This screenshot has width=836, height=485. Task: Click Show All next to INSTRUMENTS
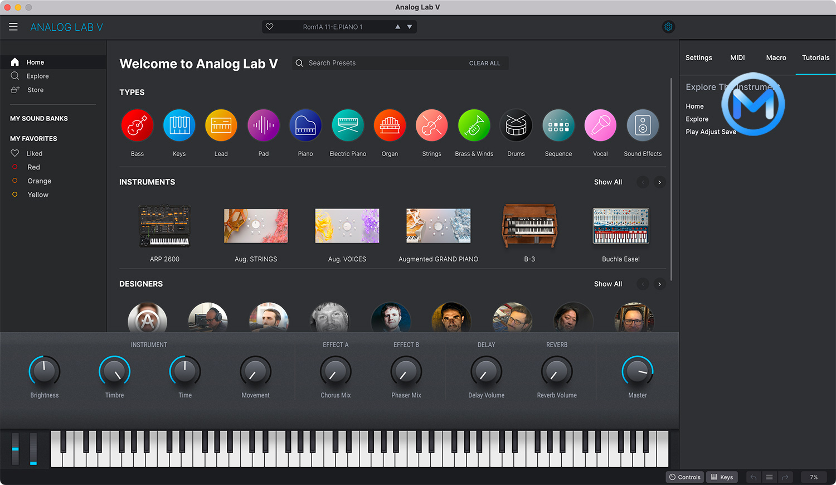pyautogui.click(x=607, y=182)
